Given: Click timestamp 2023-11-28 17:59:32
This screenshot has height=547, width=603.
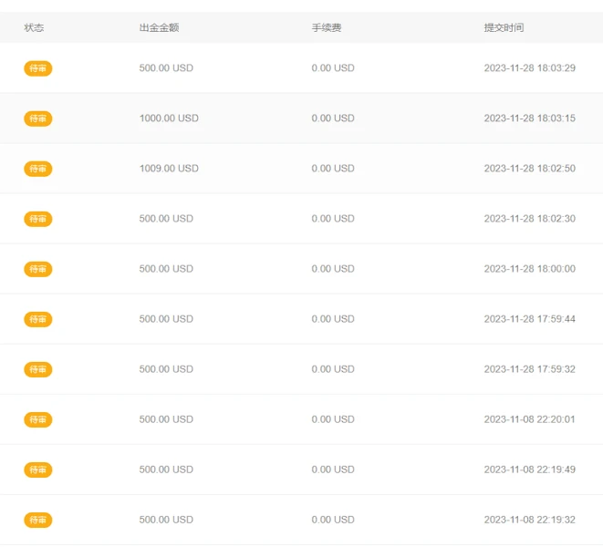Looking at the screenshot, I should [x=529, y=369].
